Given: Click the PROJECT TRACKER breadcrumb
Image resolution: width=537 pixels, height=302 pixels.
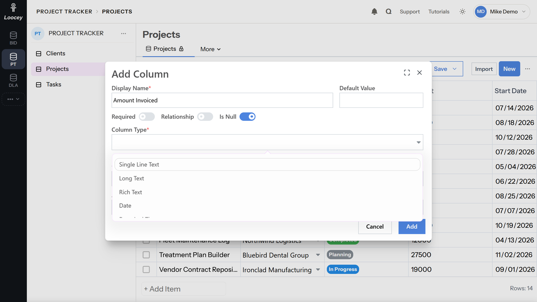Looking at the screenshot, I should click(x=64, y=12).
